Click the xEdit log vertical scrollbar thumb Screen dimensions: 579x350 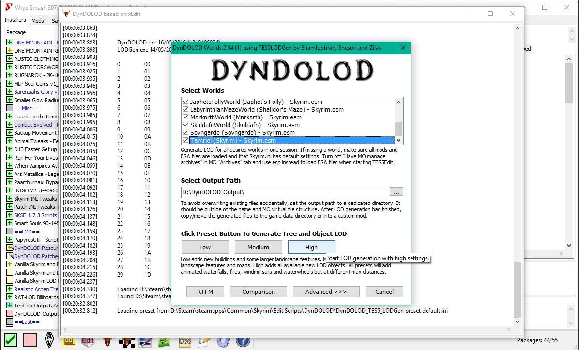518,290
